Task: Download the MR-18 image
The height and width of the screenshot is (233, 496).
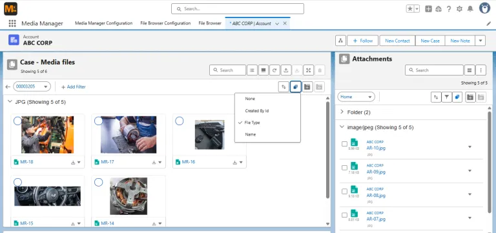Action: pyautogui.click(x=73, y=162)
